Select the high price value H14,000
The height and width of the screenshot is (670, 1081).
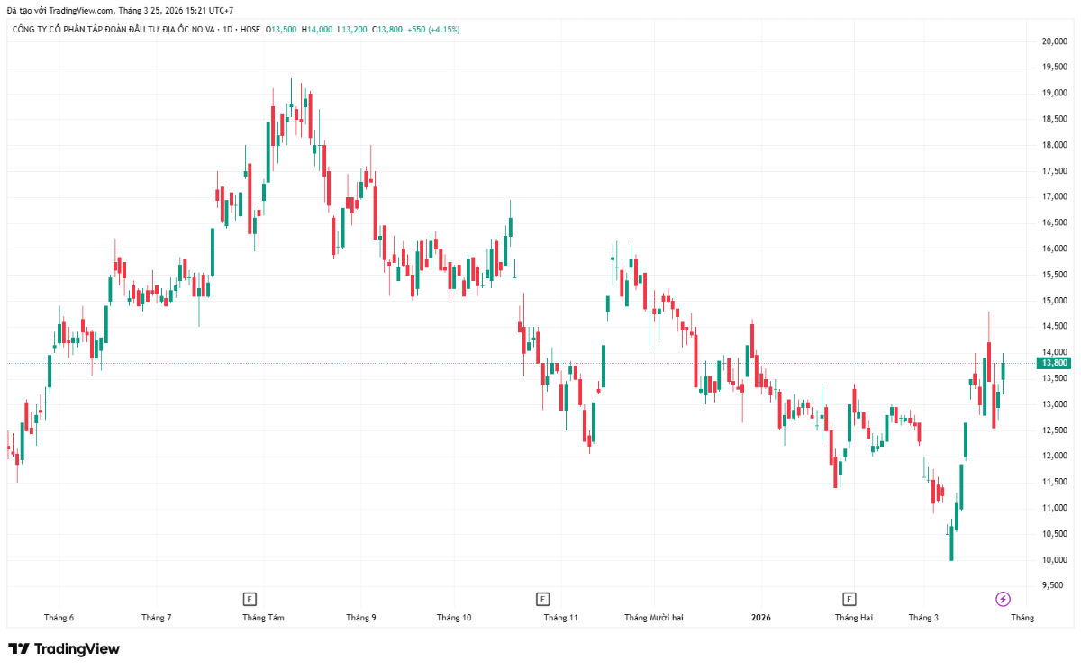[317, 30]
